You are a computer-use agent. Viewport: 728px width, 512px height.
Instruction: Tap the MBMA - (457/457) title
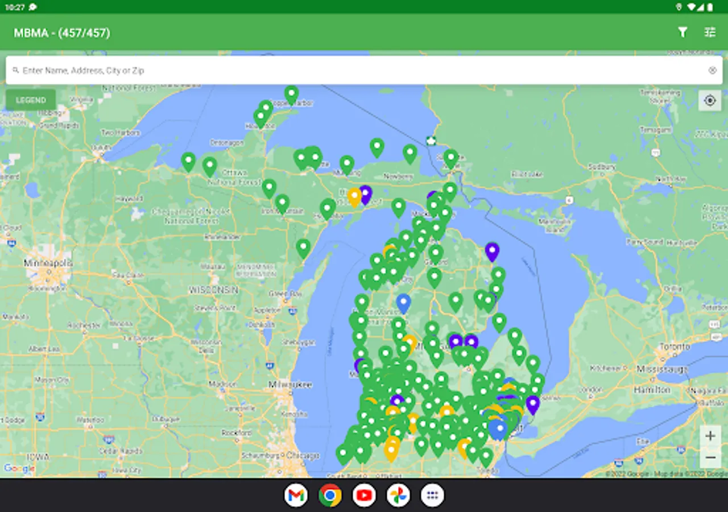pos(62,33)
